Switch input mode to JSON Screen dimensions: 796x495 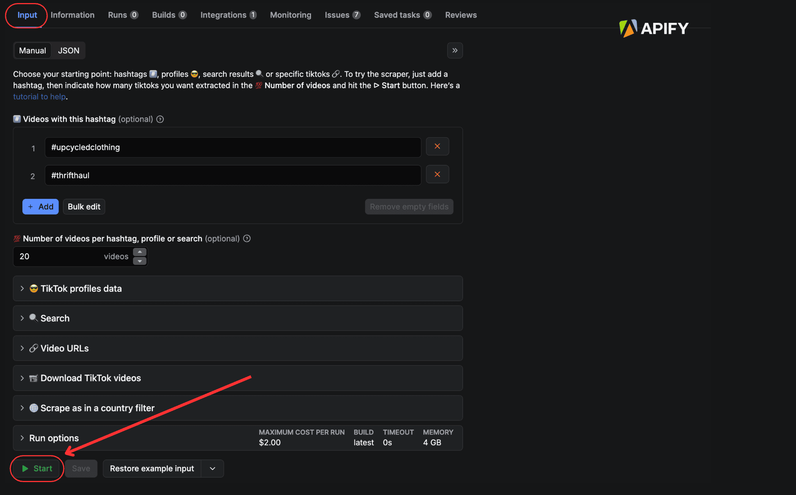click(68, 51)
